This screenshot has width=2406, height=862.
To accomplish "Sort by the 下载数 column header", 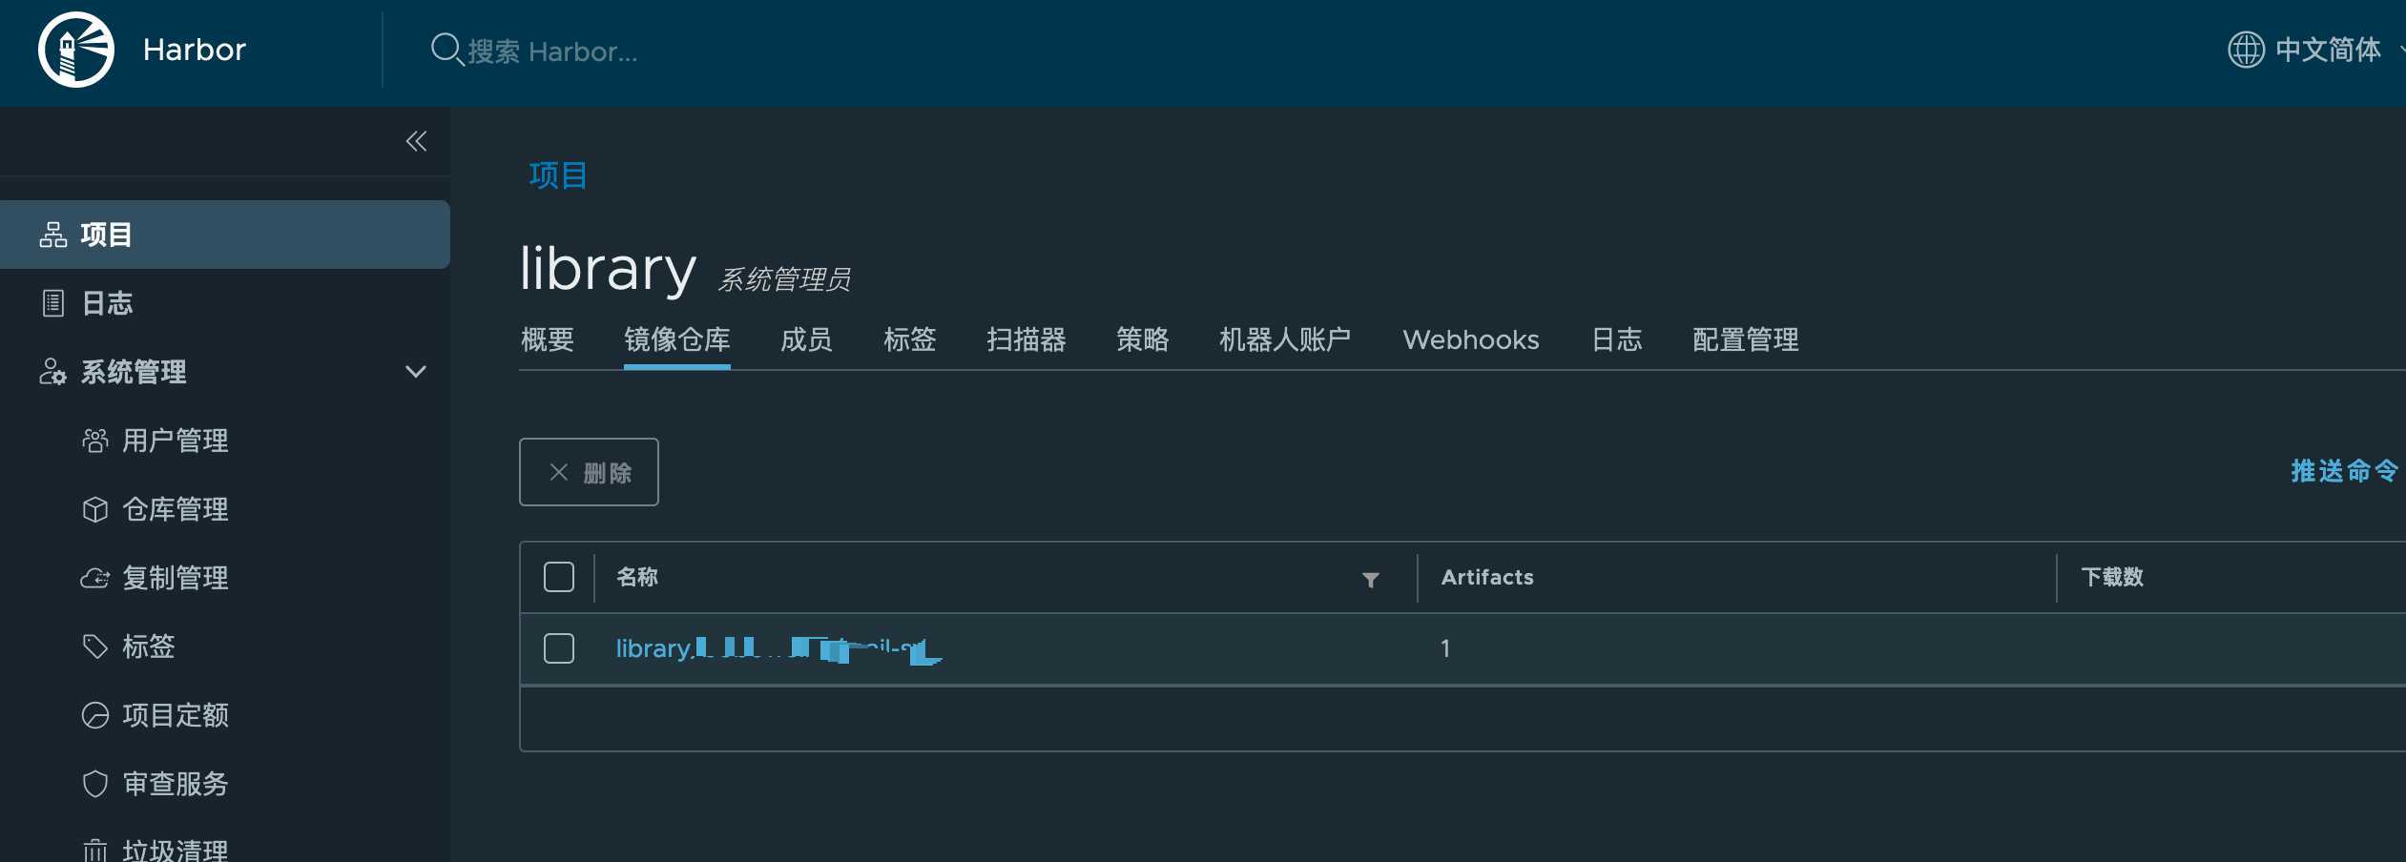I will (x=2112, y=577).
